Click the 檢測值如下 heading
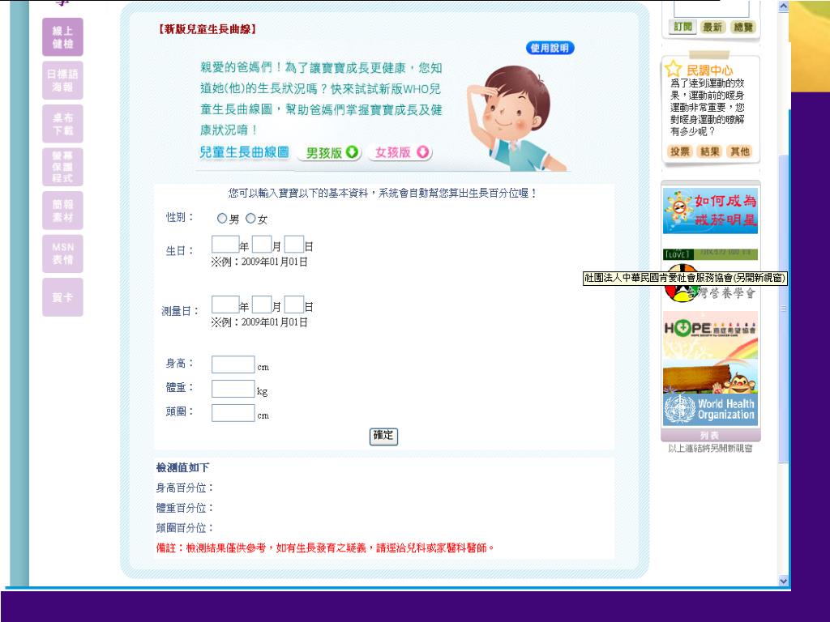 (182, 467)
